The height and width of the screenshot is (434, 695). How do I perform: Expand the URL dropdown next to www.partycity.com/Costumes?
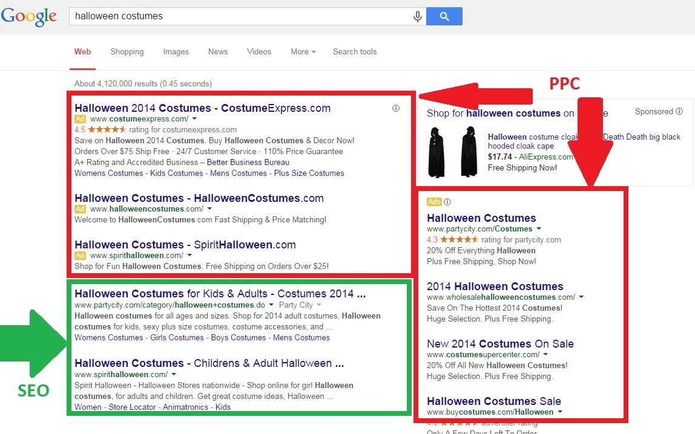coord(538,230)
